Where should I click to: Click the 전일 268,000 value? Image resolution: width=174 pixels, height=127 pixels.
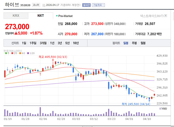71,24
